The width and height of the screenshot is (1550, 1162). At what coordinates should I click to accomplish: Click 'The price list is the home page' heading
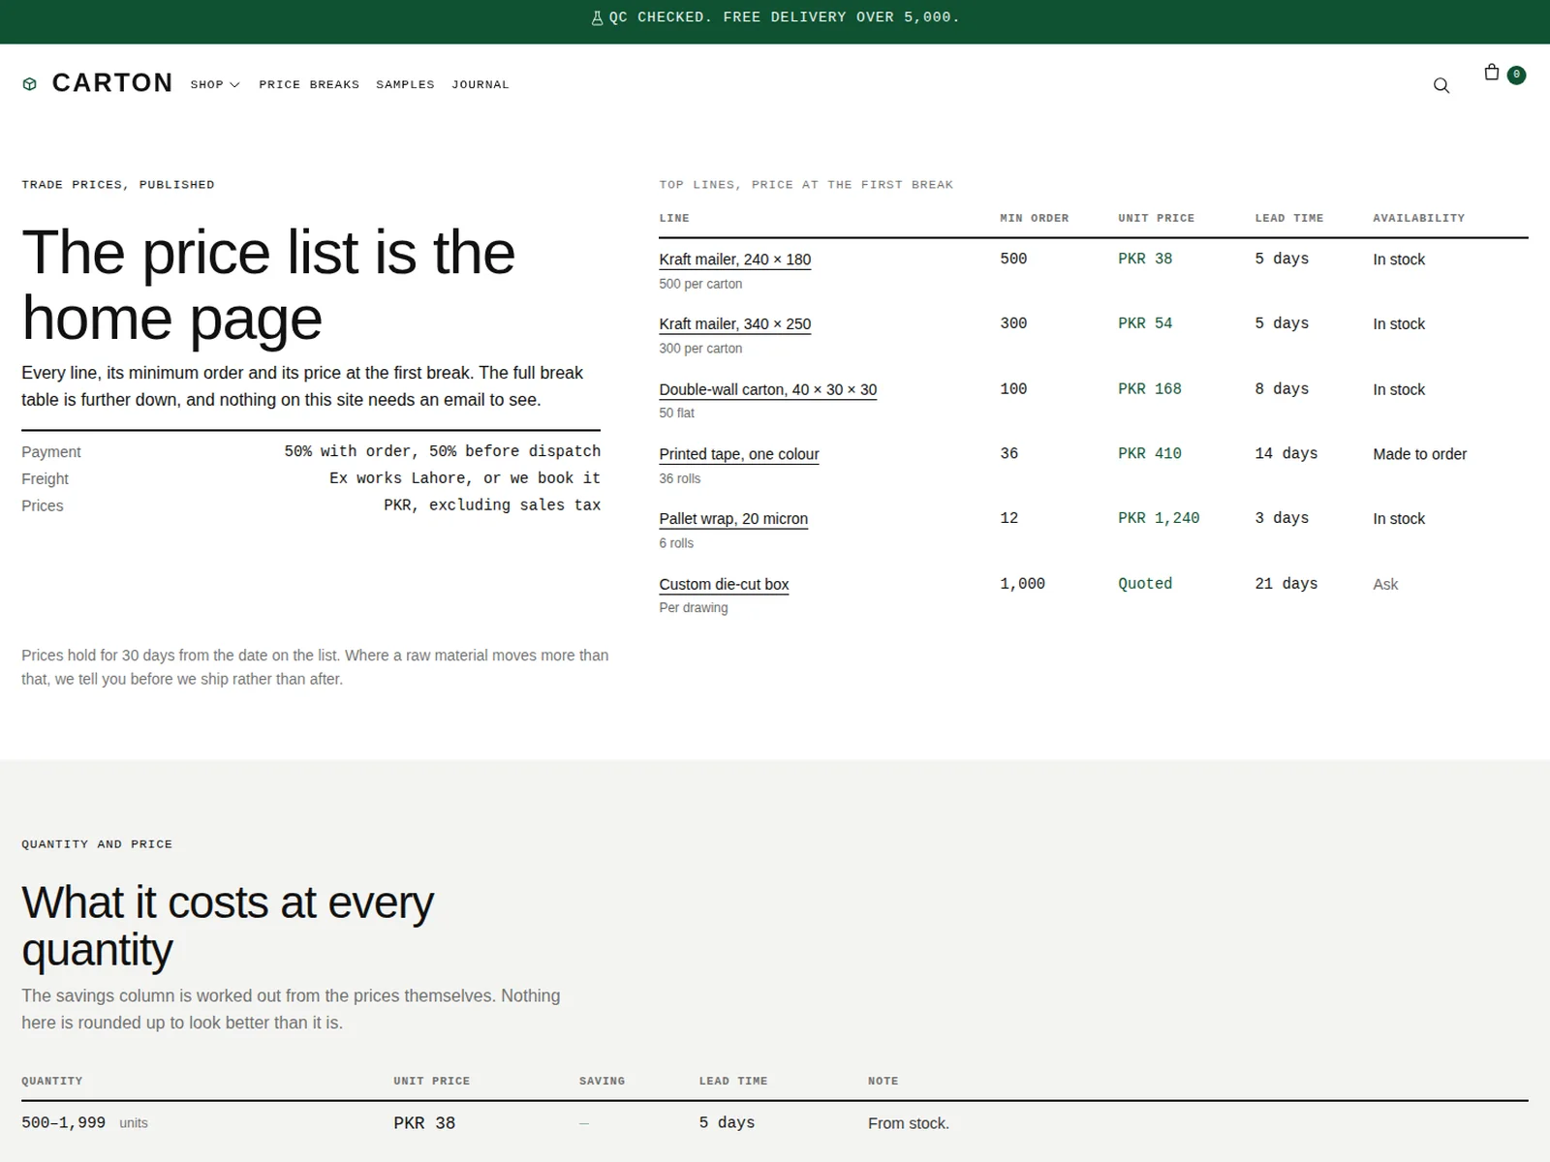point(268,285)
